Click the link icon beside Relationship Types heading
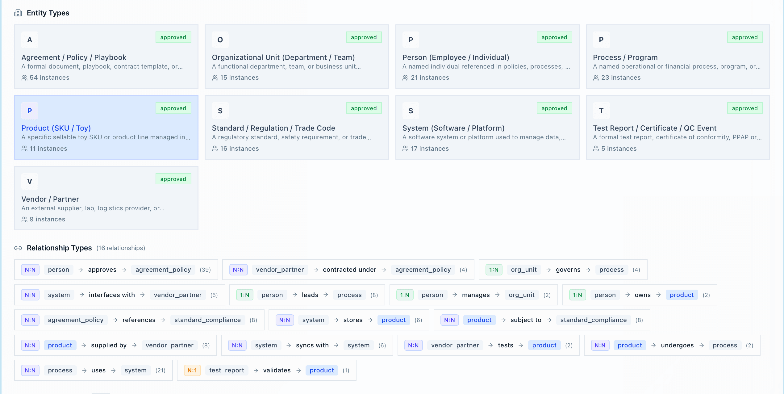 [18, 248]
